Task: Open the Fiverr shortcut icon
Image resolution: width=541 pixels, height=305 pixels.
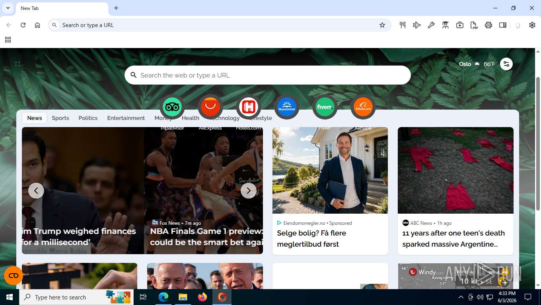Action: (x=325, y=107)
